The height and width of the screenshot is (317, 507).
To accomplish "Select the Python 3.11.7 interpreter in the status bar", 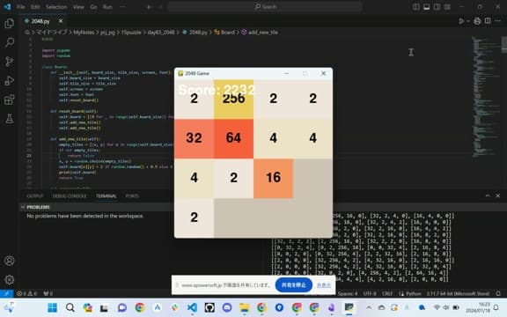I will pos(458,293).
